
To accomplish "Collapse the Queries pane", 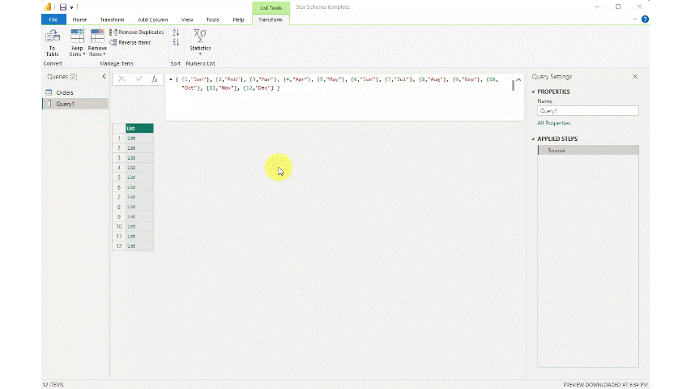I will (104, 76).
